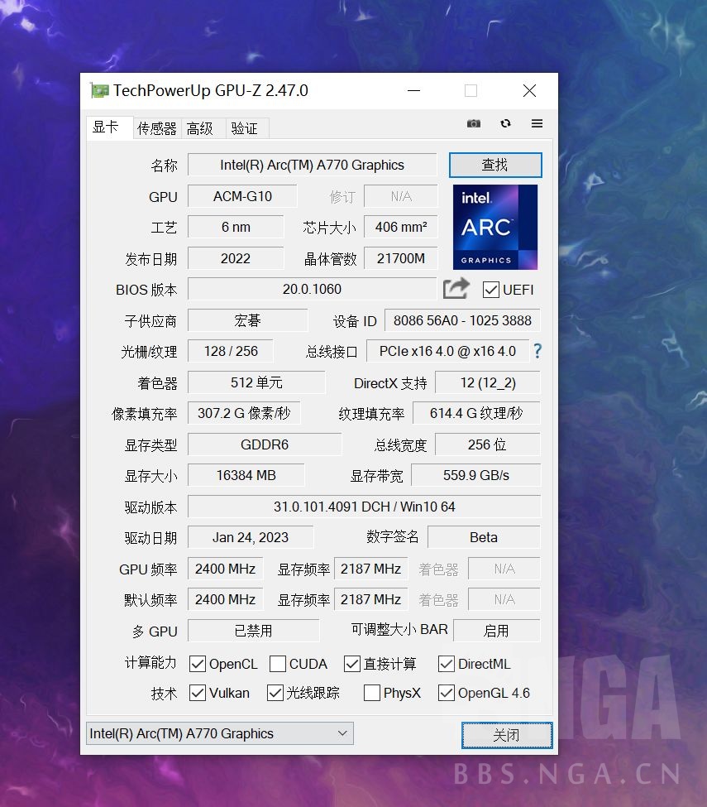Switch to the 传感器 tab
This screenshot has height=807, width=707.
tap(155, 128)
